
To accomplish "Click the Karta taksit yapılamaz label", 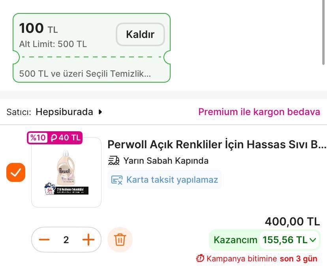I will [x=172, y=180].
